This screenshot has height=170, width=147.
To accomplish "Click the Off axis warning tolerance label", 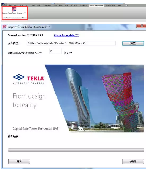I will point(25,53).
